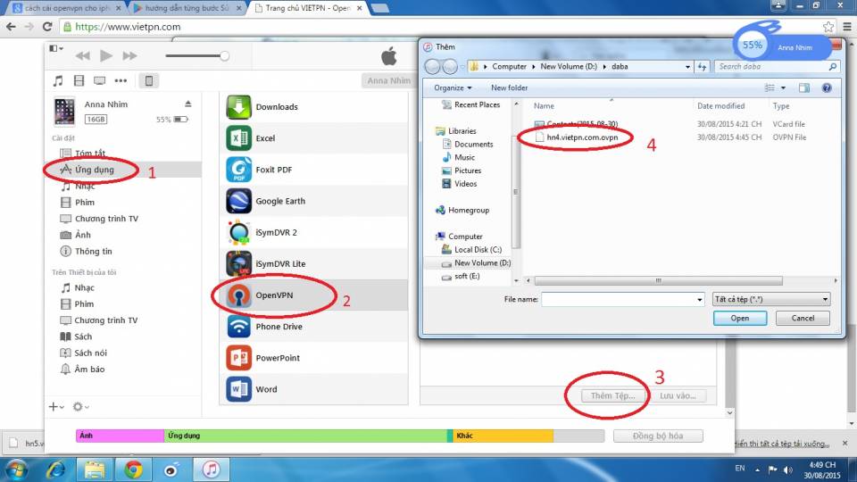857x482 pixels.
Task: Click the Search daba field
Action: (776, 67)
